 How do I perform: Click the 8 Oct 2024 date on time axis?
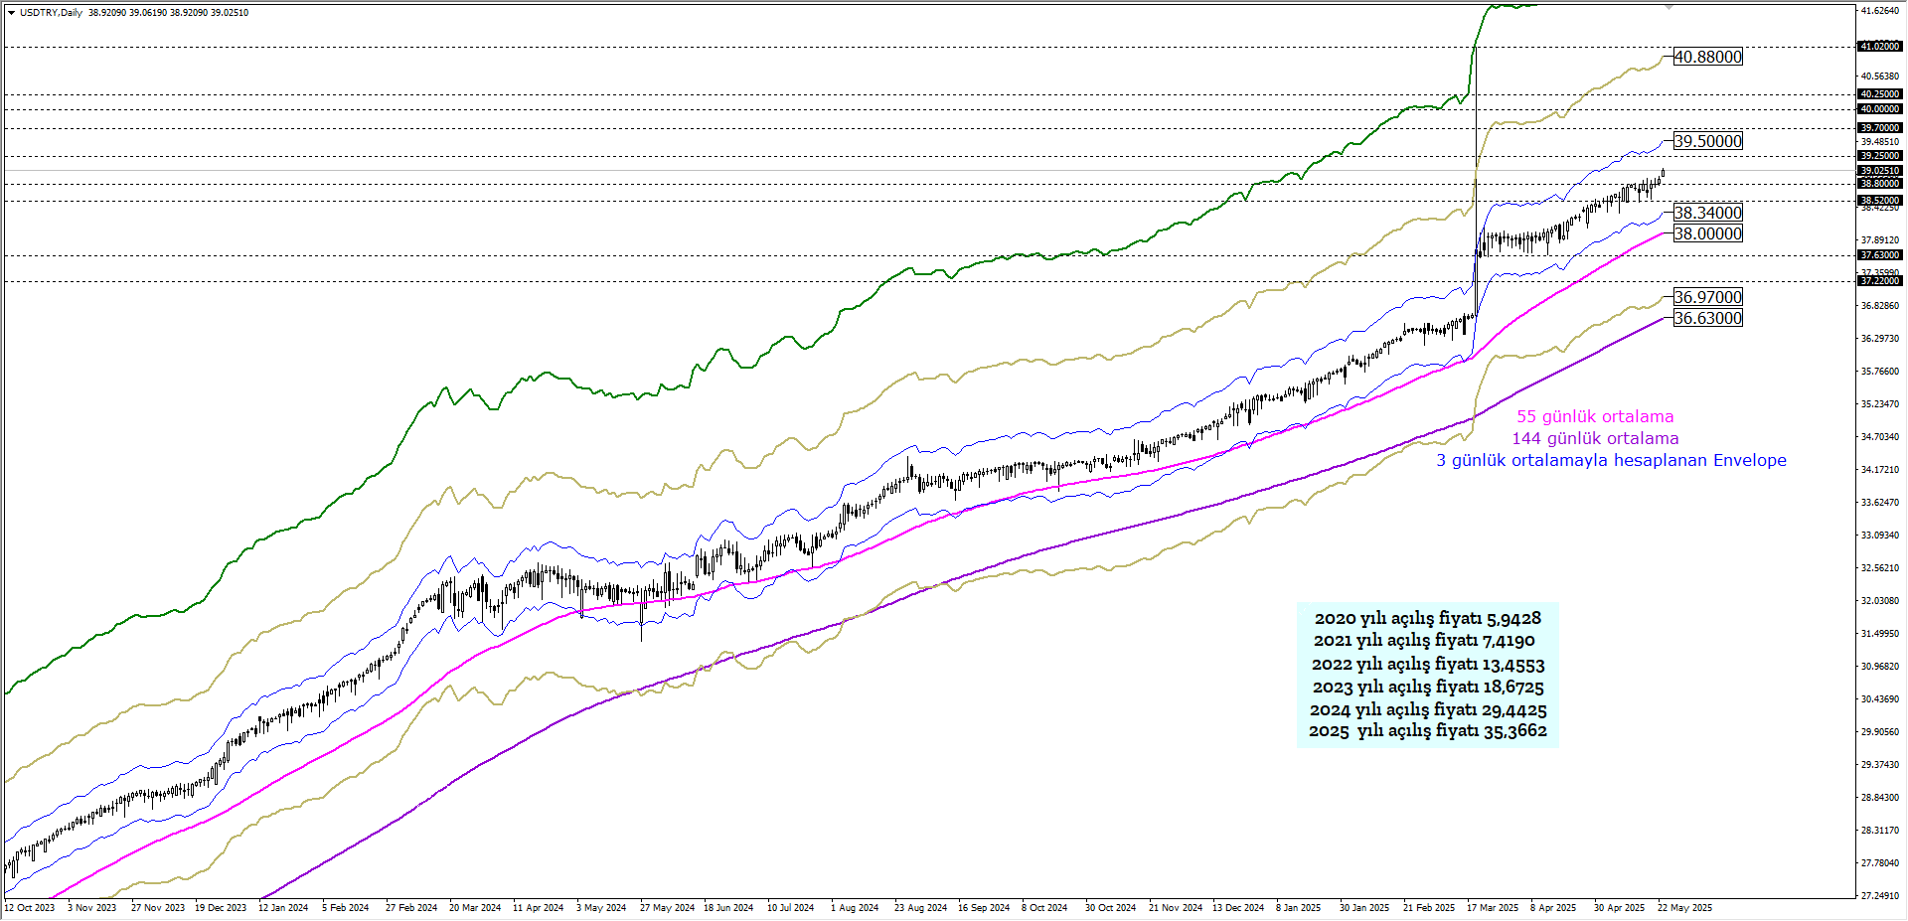[1044, 908]
